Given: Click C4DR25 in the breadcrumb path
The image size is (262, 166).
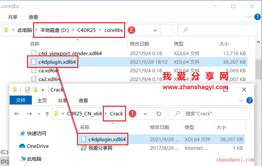Looking at the screenshot, I should pos(86,30).
